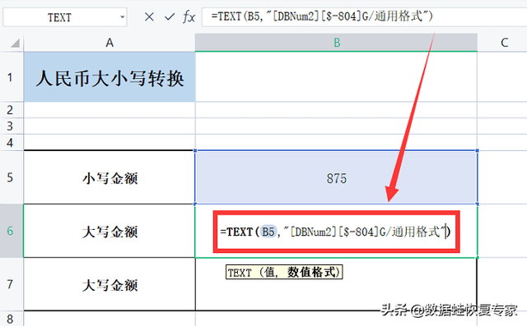Select row 6 header
This screenshot has height=326, width=527.
point(11,231)
